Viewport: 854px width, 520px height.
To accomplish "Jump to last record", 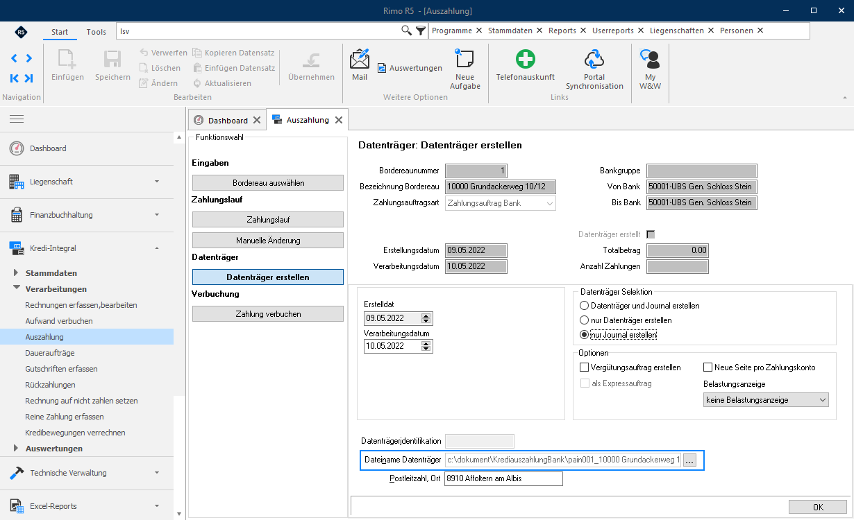I will tap(28, 78).
